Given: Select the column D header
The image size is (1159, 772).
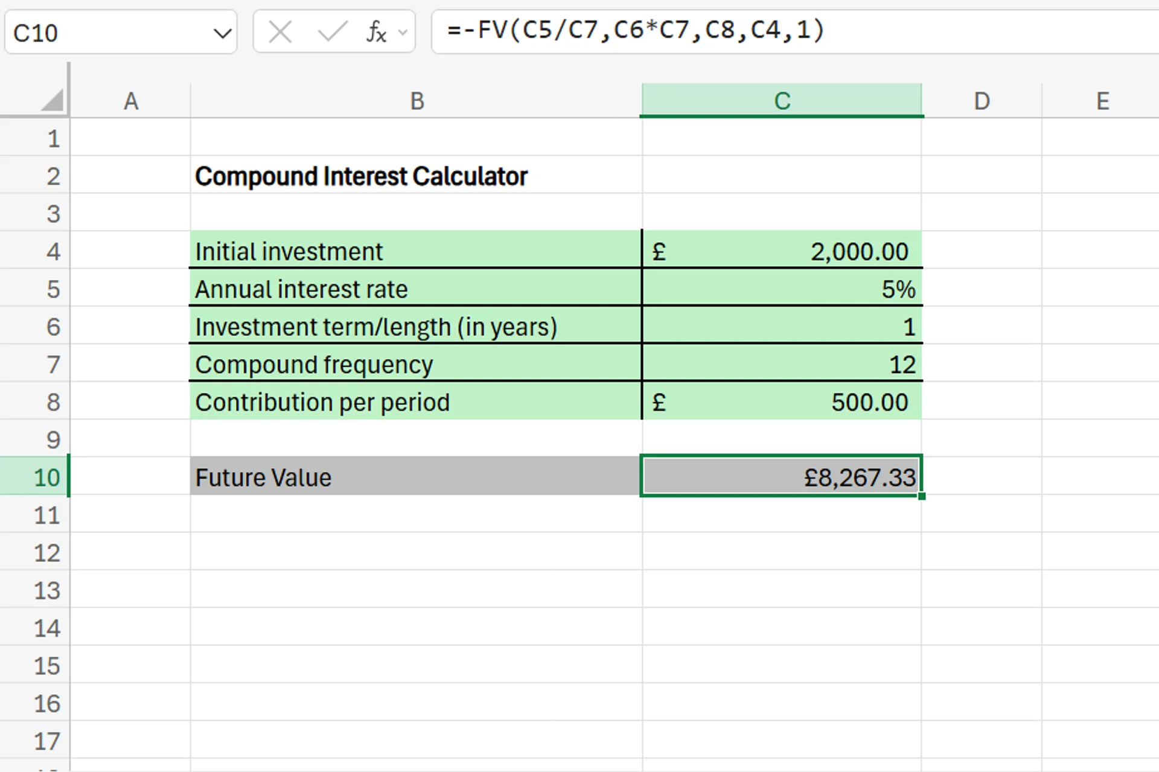Looking at the screenshot, I should pyautogui.click(x=982, y=101).
